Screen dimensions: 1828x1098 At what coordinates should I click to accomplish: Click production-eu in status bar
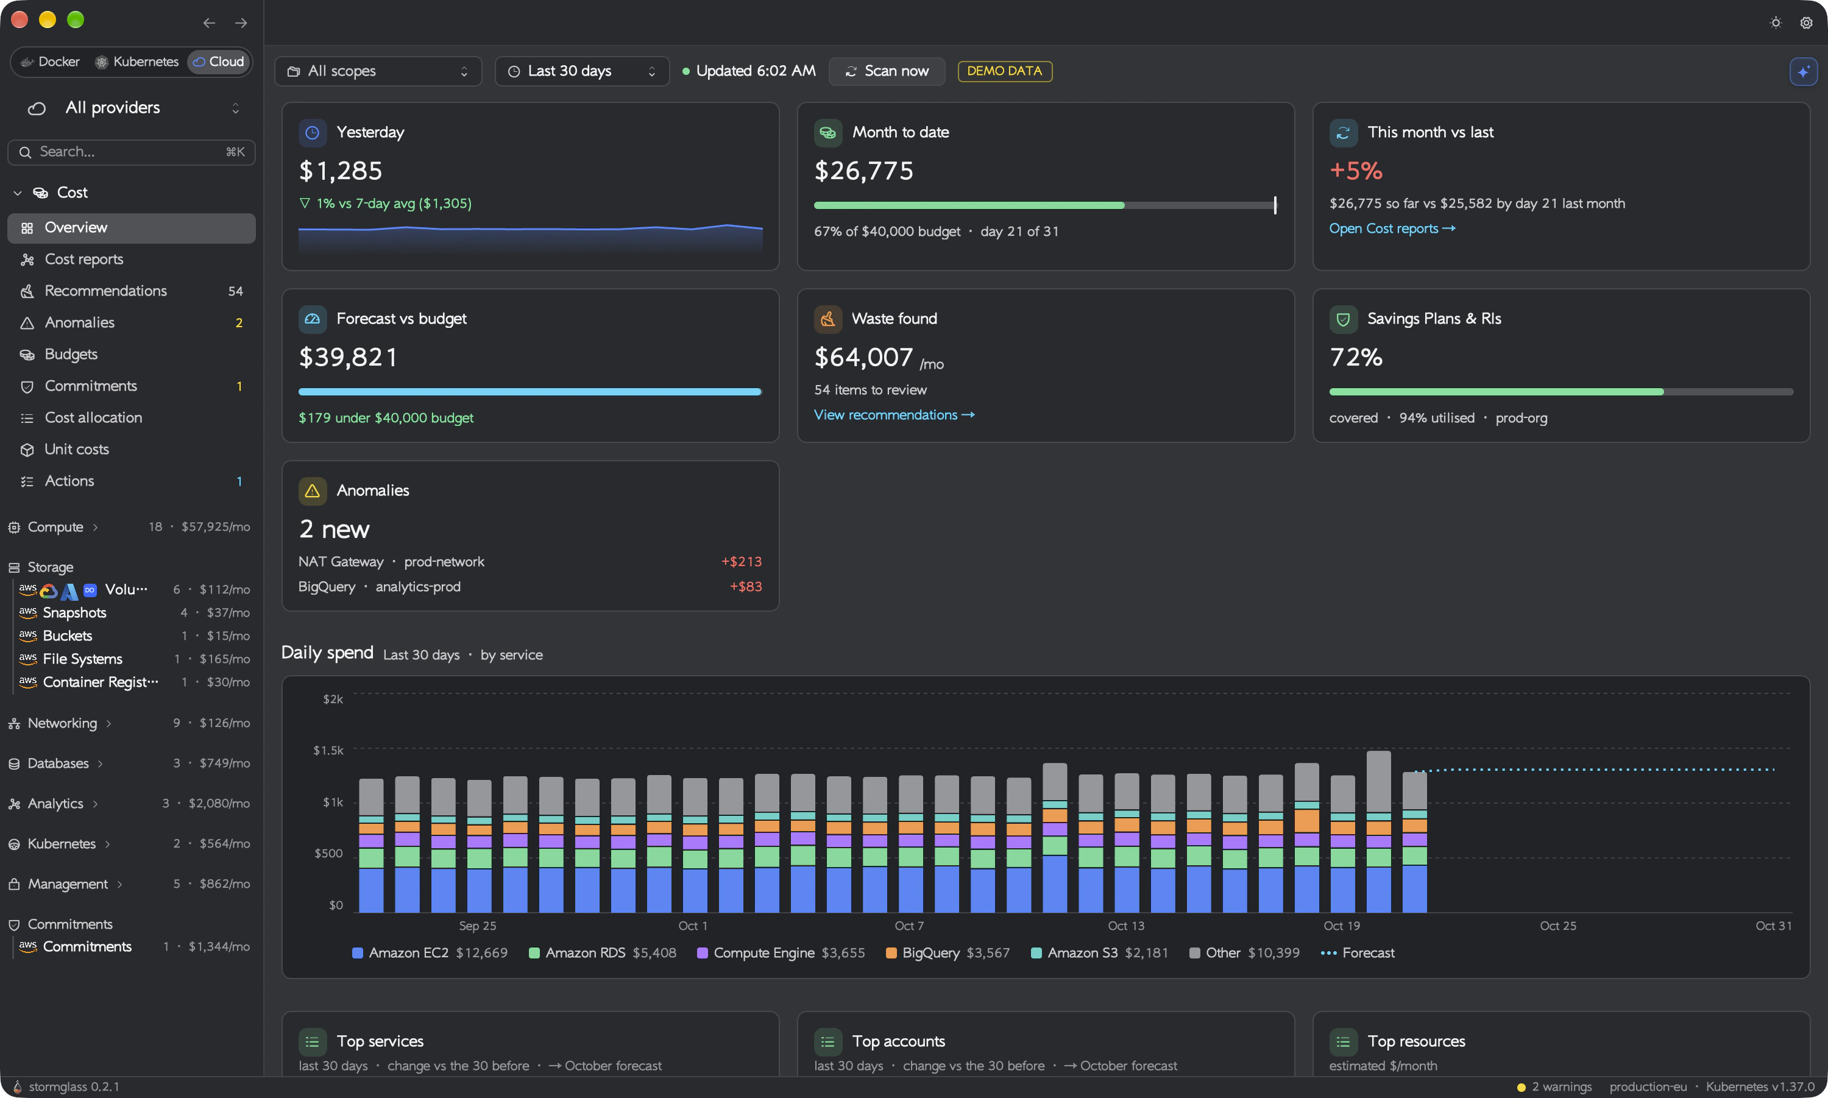[1648, 1086]
